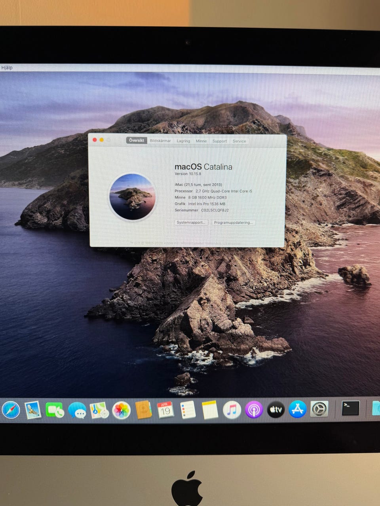Open FaceTime from the dock

coord(55,410)
